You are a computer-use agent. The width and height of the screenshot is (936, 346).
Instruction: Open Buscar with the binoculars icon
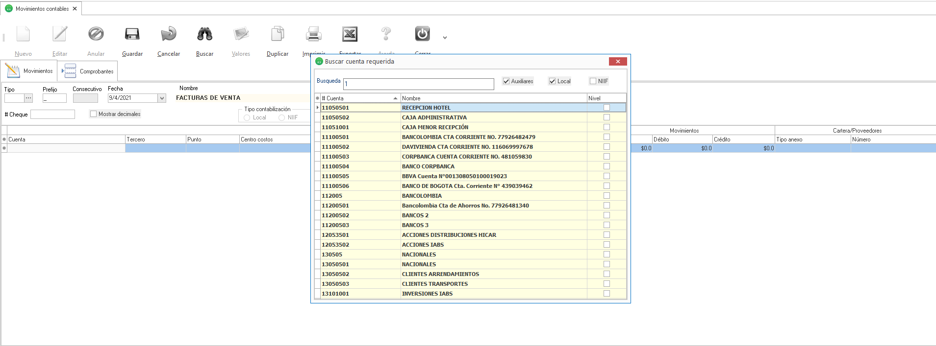tap(204, 34)
